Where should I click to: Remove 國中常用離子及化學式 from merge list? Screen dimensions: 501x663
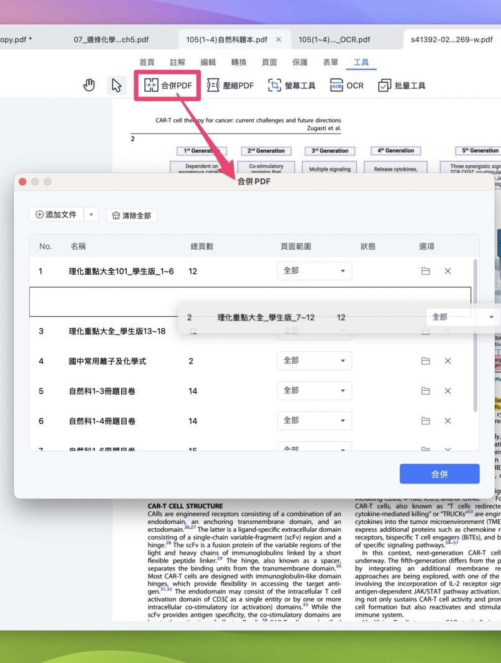click(448, 361)
